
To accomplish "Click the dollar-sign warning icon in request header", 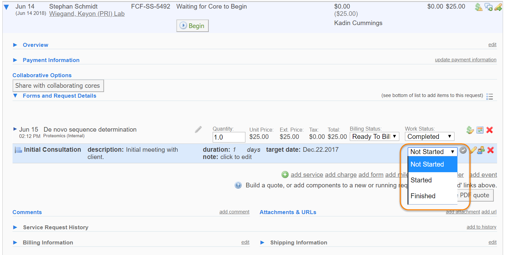I will [x=478, y=7].
